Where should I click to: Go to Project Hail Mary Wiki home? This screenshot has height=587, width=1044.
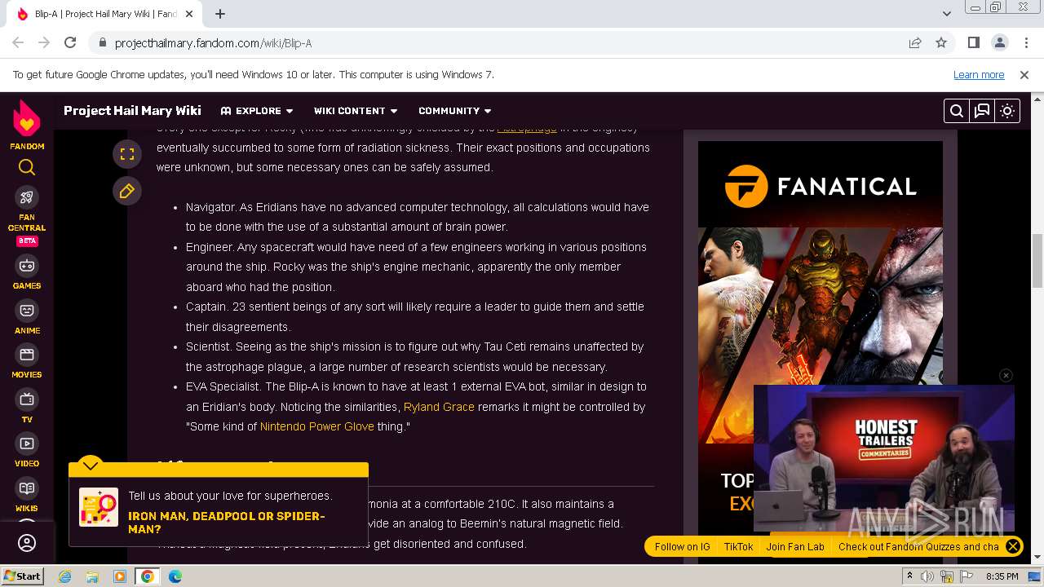(x=132, y=110)
